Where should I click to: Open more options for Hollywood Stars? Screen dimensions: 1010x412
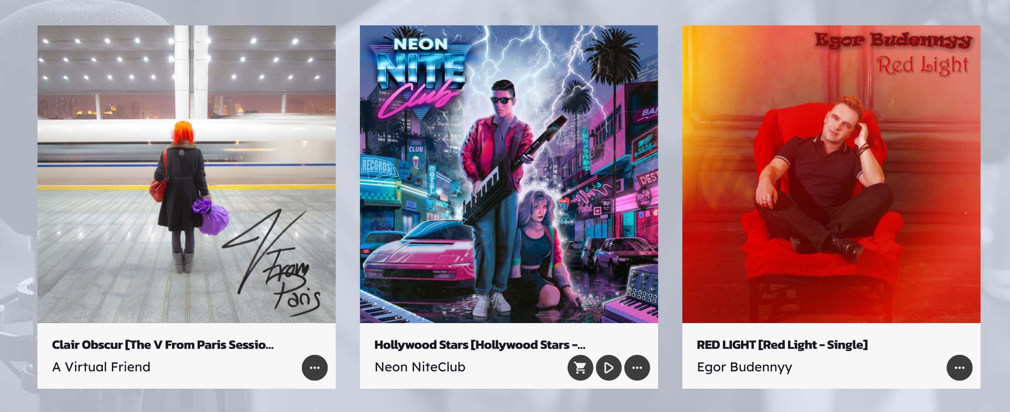point(637,367)
